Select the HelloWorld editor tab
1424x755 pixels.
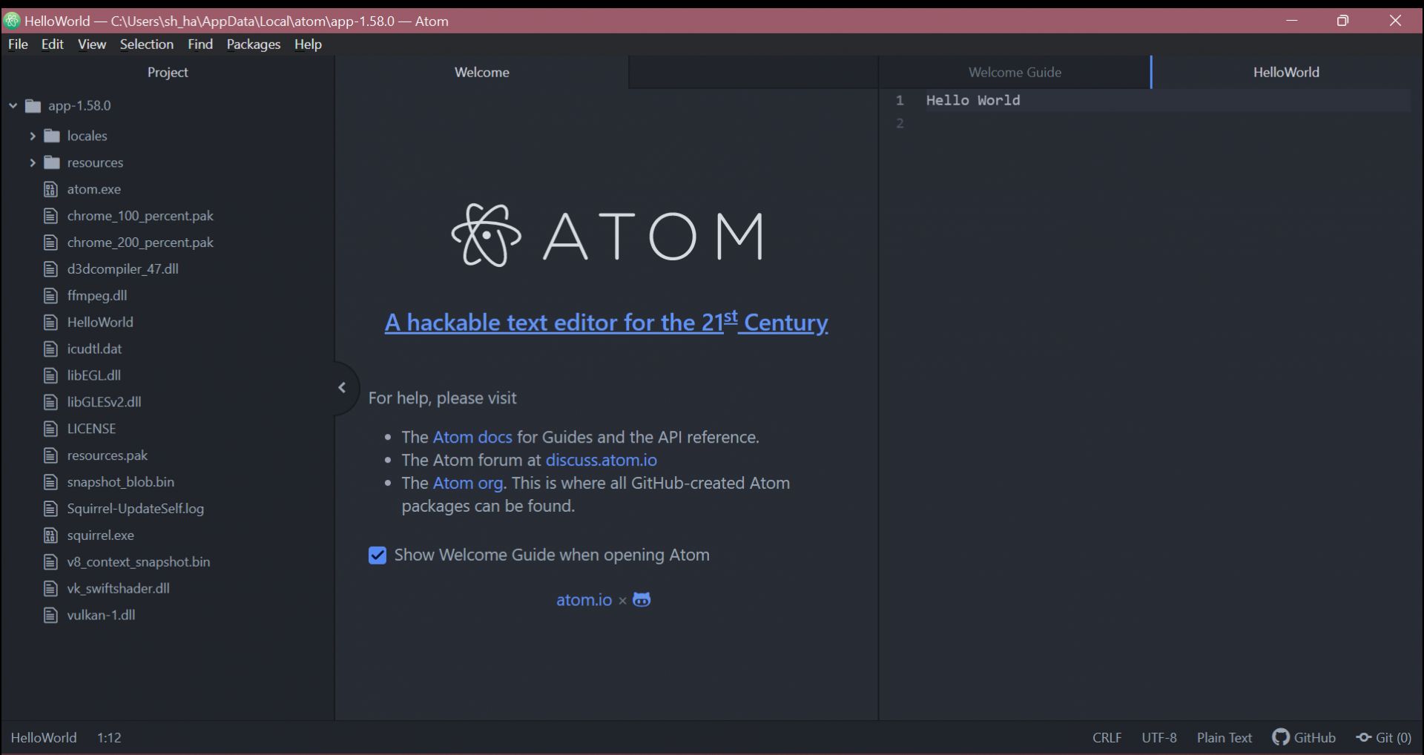[x=1286, y=72]
